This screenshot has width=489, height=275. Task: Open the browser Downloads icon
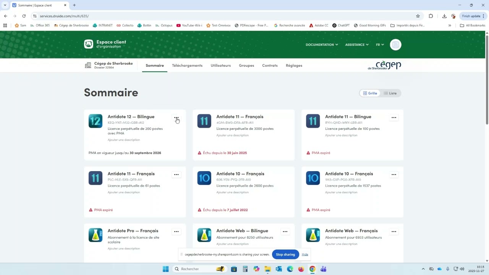click(x=444, y=16)
